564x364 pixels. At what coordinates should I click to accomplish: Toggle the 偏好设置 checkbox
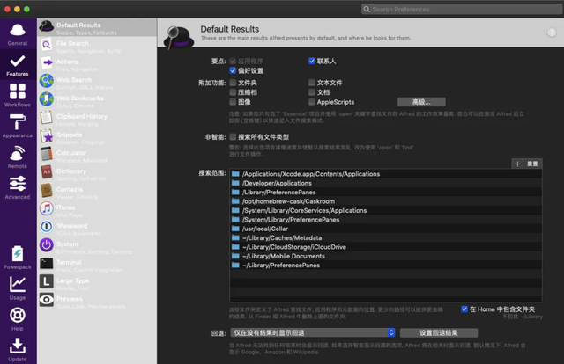pos(233,70)
